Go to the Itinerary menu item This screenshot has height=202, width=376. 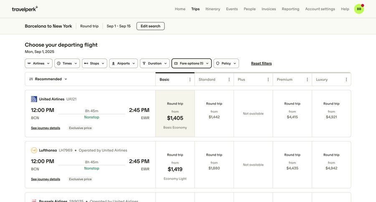(x=213, y=9)
